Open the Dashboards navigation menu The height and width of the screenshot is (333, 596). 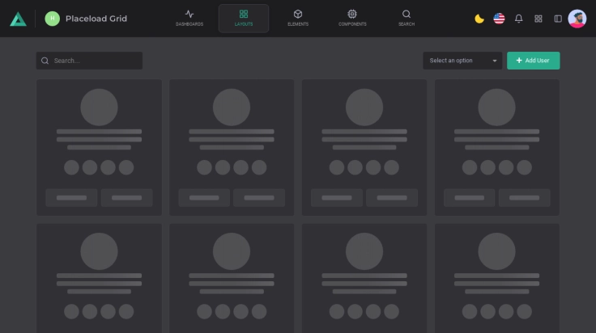pyautogui.click(x=189, y=18)
